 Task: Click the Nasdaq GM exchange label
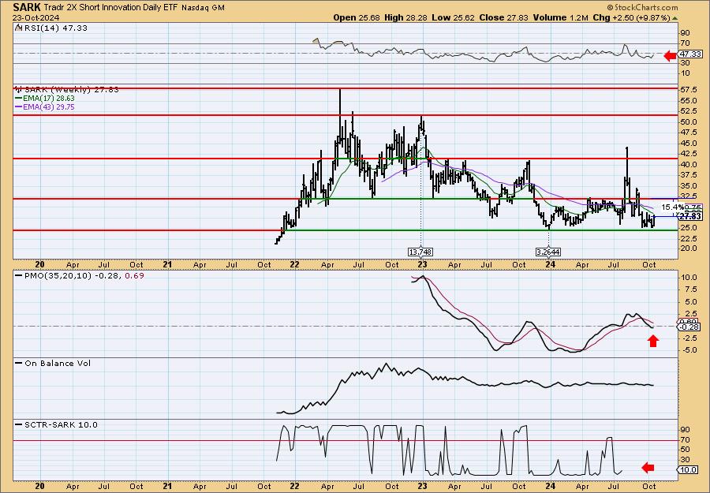tap(203, 8)
